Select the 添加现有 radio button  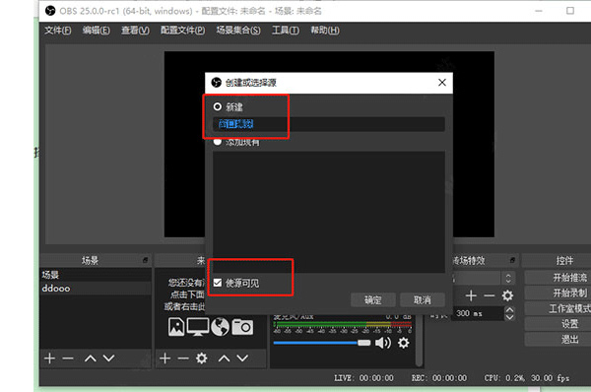pyautogui.click(x=217, y=142)
